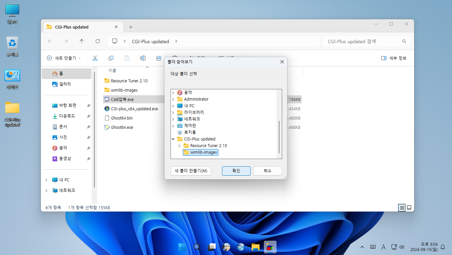Close the 폴더 찾아보기 dialog

click(x=282, y=62)
